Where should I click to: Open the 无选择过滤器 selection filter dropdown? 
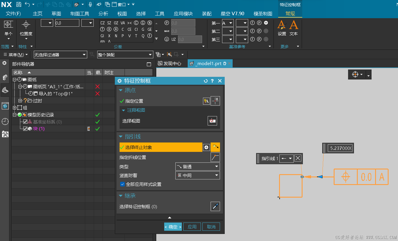61,55
